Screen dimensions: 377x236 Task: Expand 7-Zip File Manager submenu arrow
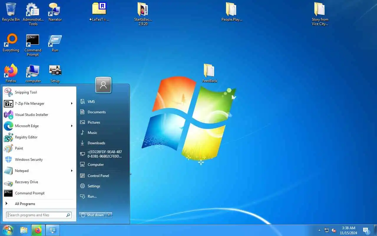[72, 104]
